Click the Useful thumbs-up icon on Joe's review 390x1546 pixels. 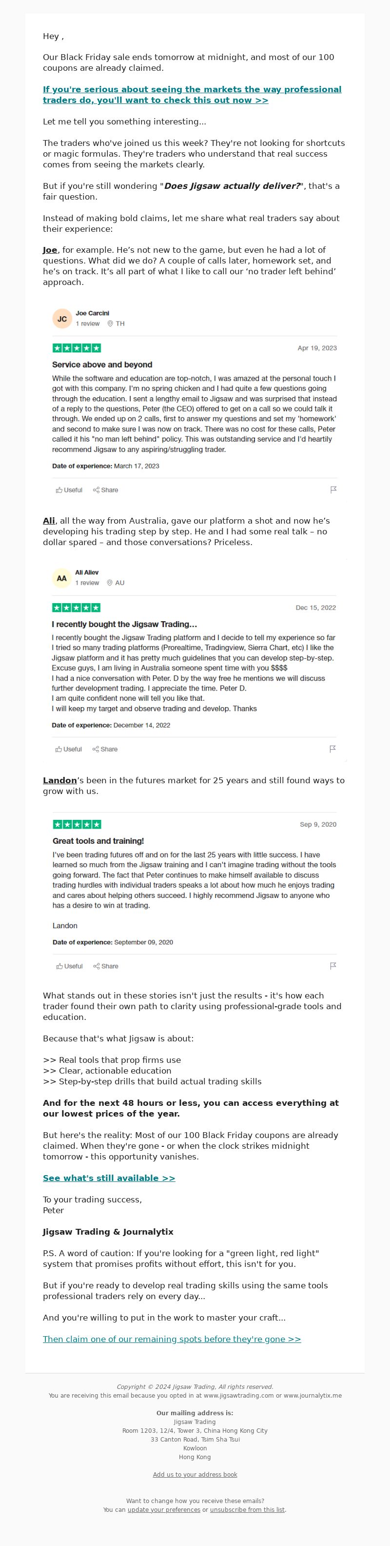coord(59,490)
